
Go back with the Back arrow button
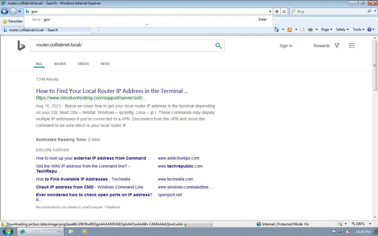click(4, 11)
